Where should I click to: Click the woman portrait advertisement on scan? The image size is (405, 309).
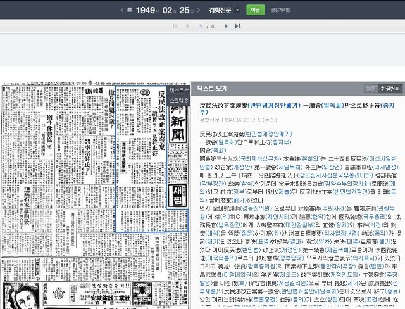[21, 296]
